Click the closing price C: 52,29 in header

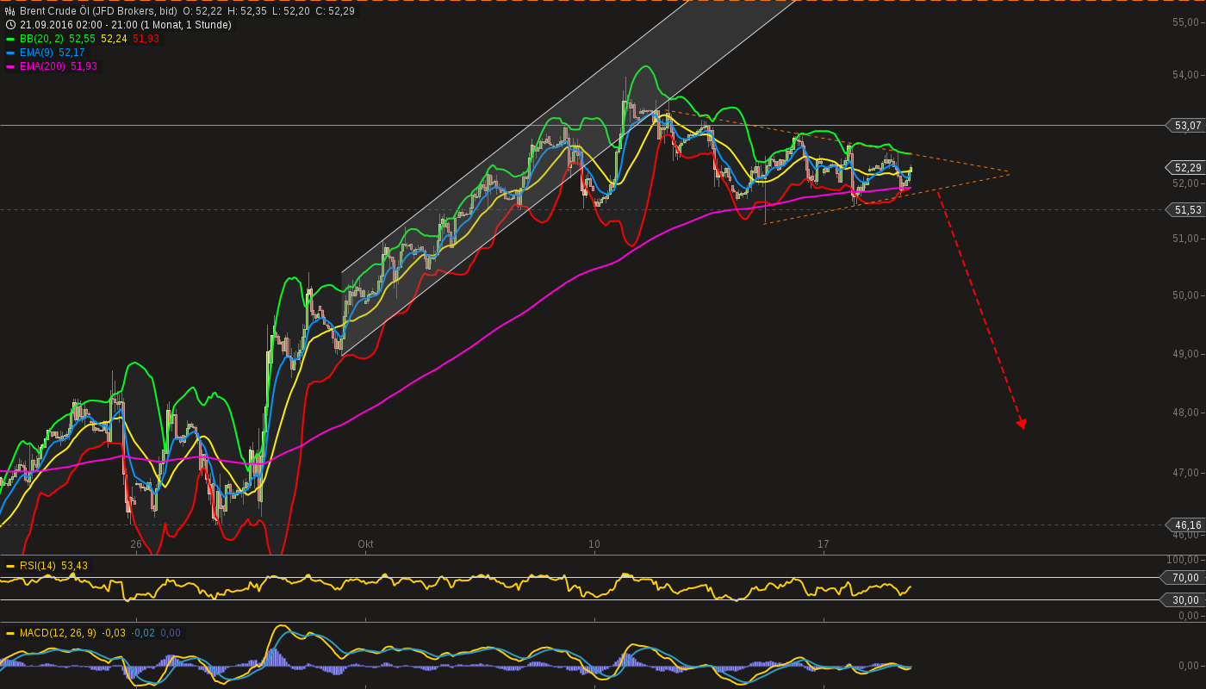[x=336, y=11]
